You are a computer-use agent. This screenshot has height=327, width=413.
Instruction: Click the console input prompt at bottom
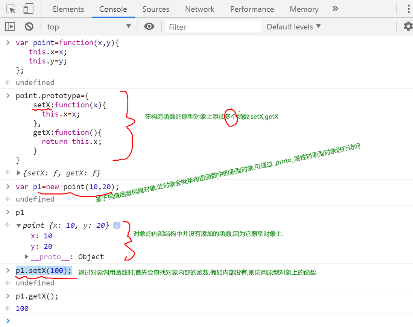206,321
